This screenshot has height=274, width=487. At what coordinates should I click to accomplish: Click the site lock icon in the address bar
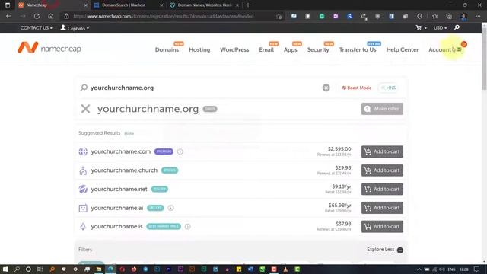coord(66,16)
